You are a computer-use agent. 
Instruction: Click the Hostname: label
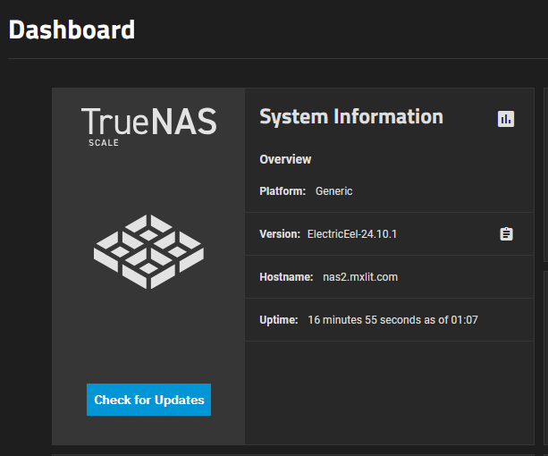(x=286, y=277)
